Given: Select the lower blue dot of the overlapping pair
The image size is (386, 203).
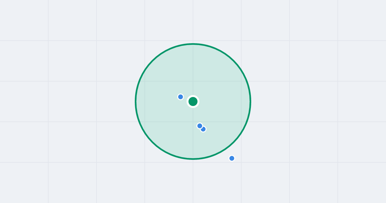Looking at the screenshot, I should coord(203,129).
